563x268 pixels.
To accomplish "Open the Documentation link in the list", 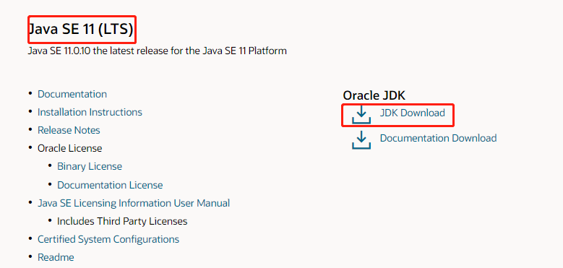I will (72, 94).
